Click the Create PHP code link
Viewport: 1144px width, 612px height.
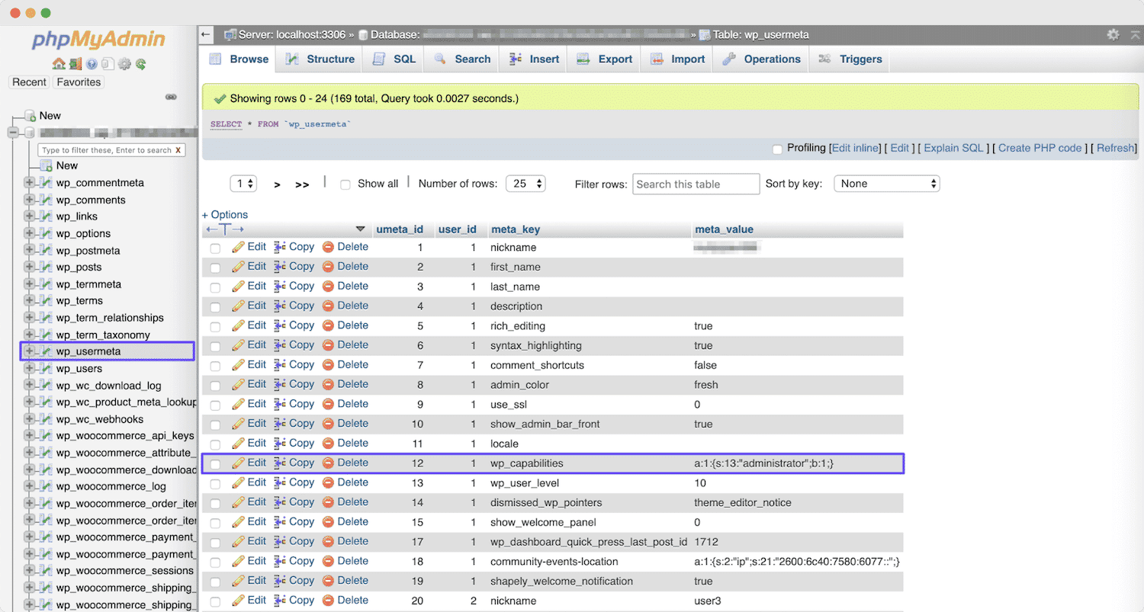click(1040, 148)
